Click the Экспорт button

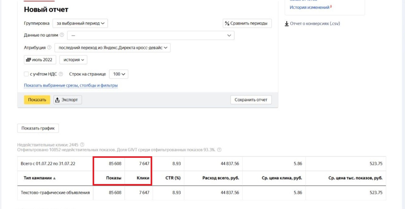click(68, 100)
